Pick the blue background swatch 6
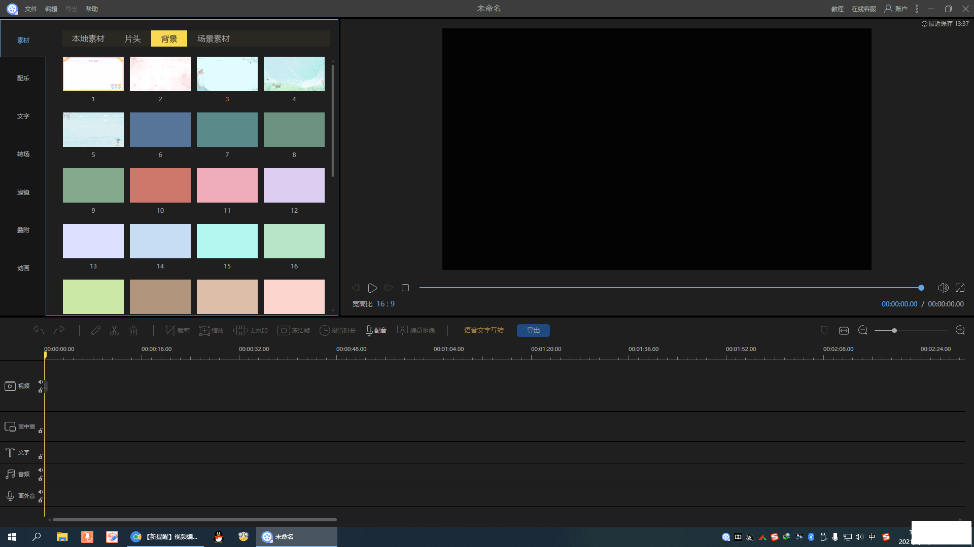 tap(160, 130)
